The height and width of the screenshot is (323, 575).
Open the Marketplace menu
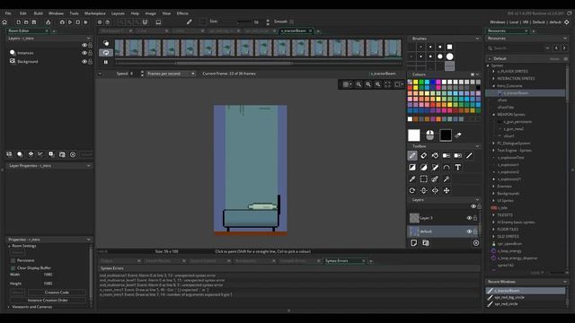coord(95,13)
